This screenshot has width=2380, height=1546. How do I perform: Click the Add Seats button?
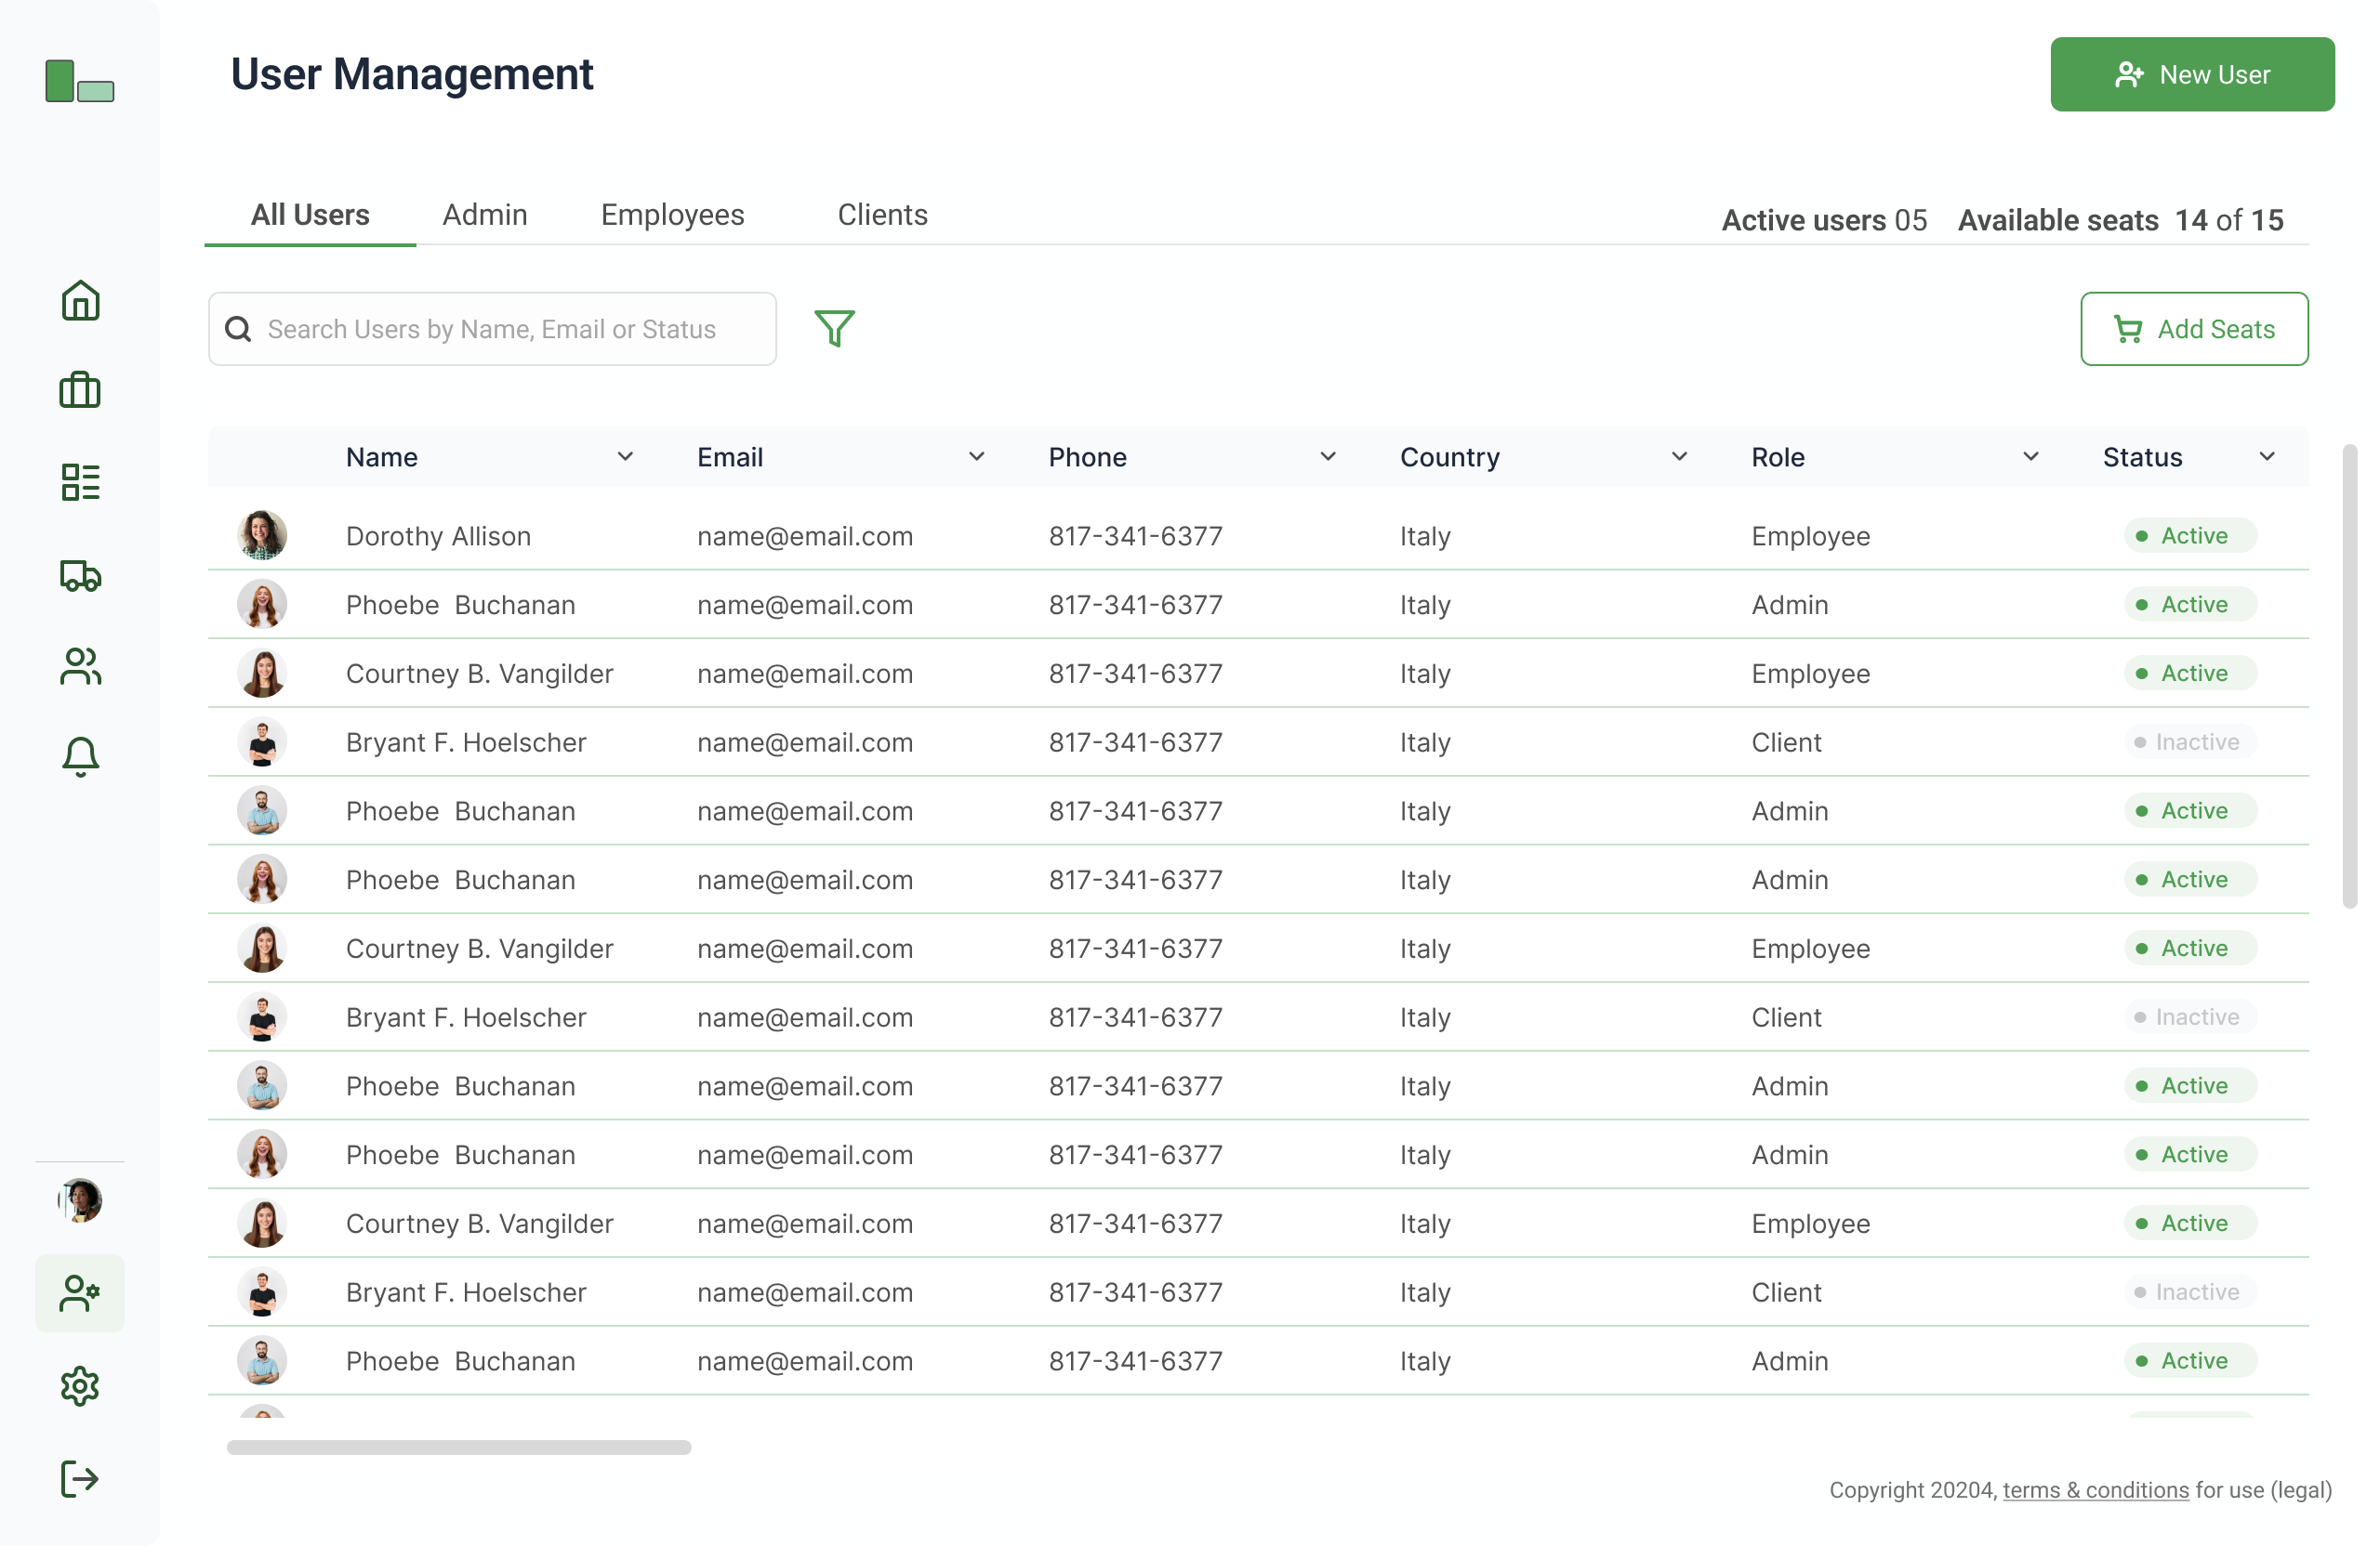point(2194,329)
